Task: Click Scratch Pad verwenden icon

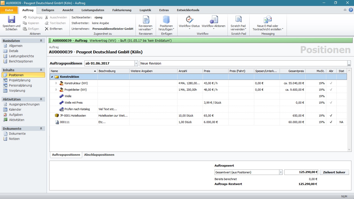Action: tap(238, 20)
